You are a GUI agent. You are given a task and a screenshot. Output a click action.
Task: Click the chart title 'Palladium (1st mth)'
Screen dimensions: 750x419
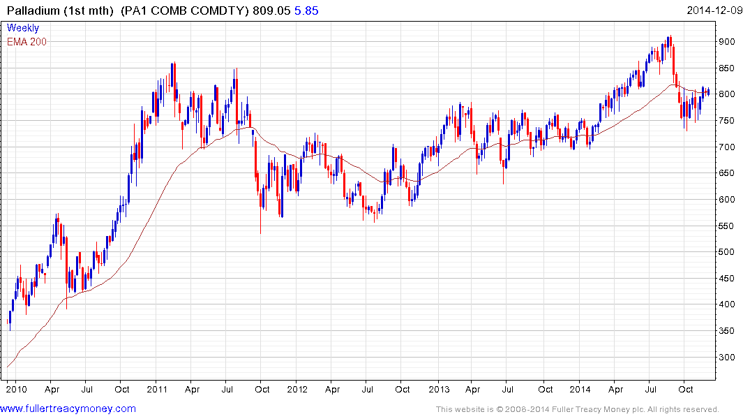point(60,10)
